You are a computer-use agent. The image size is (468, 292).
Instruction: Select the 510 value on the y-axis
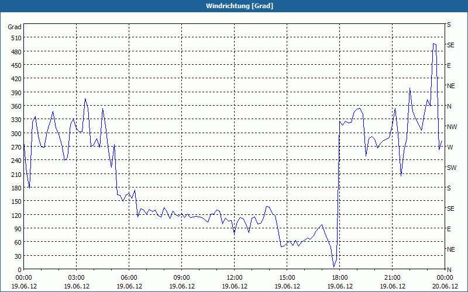coord(16,38)
